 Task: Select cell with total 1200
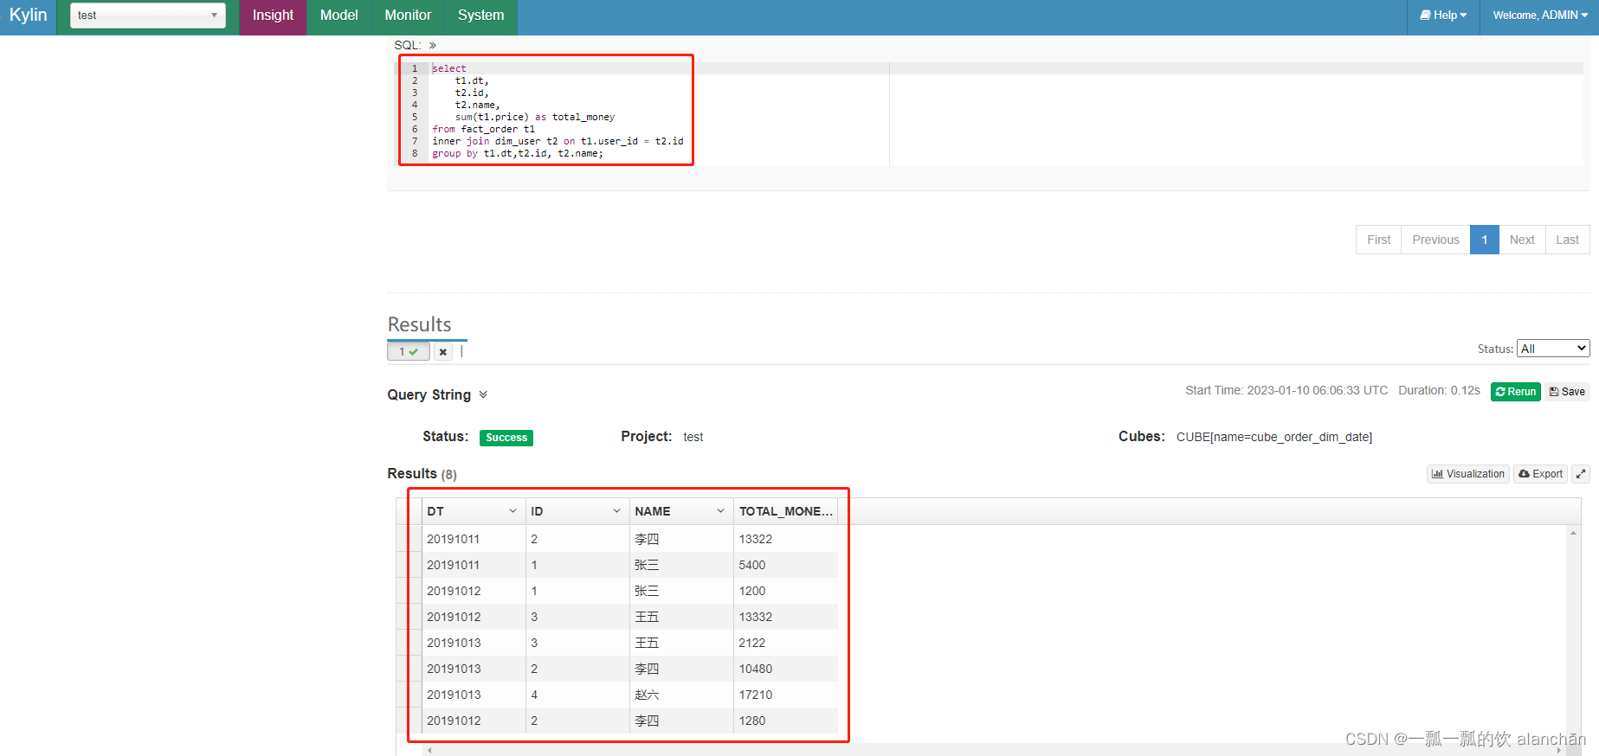coord(785,591)
